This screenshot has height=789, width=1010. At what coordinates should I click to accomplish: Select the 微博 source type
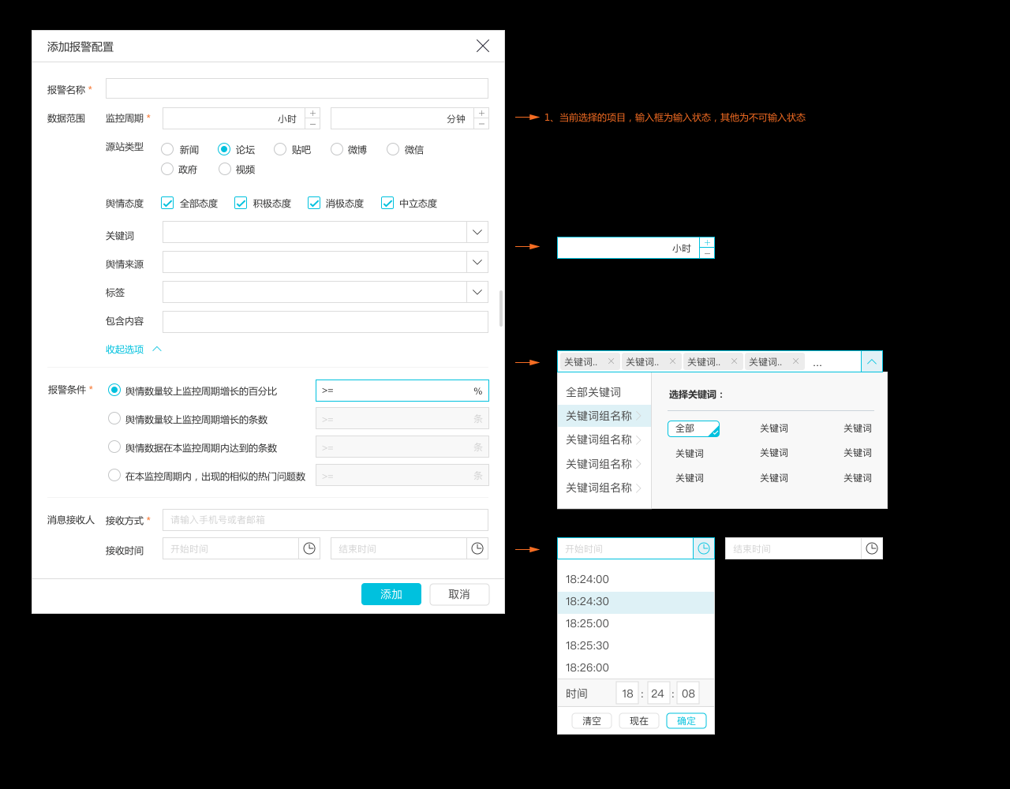pos(337,149)
